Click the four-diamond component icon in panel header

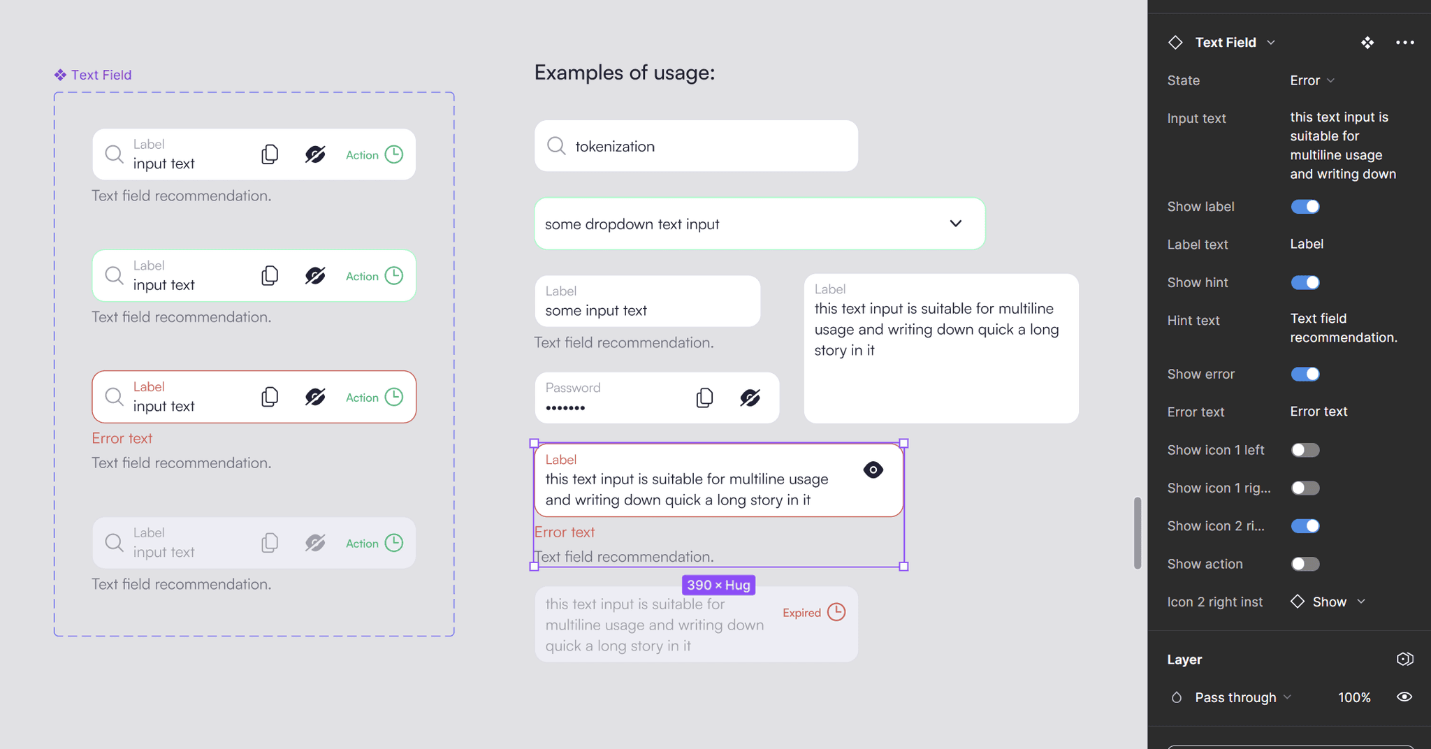1367,43
